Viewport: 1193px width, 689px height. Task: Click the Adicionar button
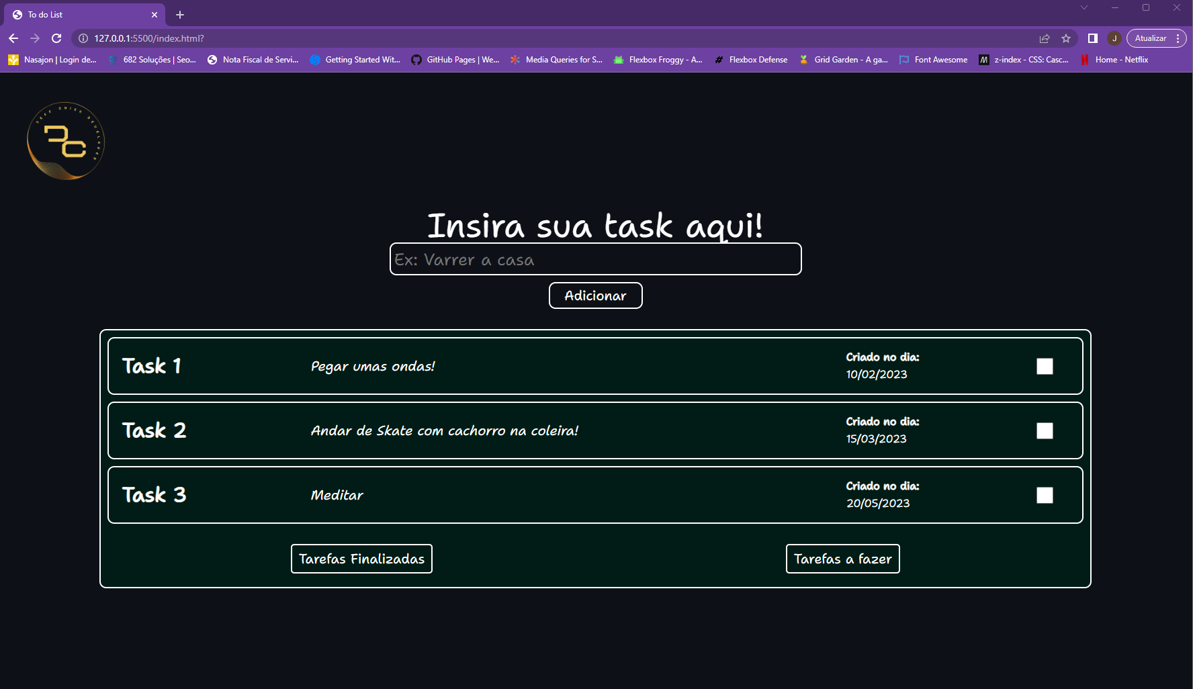click(x=595, y=295)
